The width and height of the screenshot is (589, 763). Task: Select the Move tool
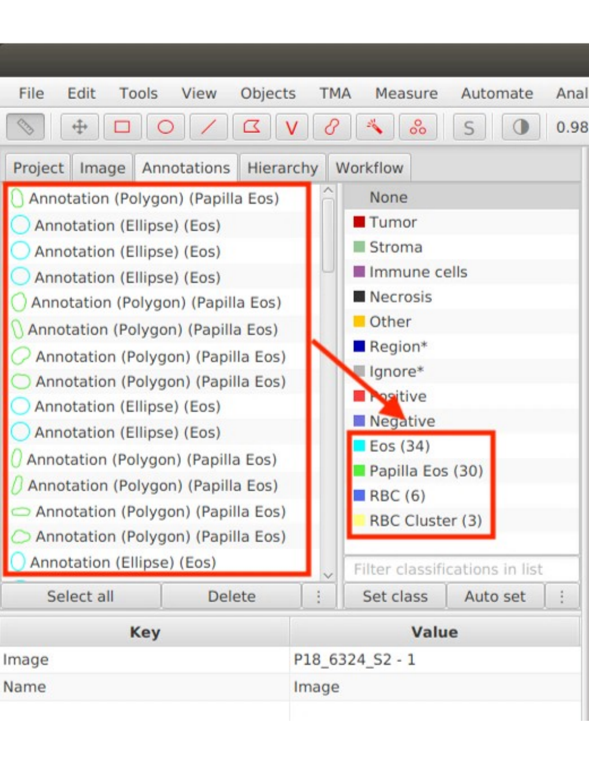pyautogui.click(x=79, y=127)
